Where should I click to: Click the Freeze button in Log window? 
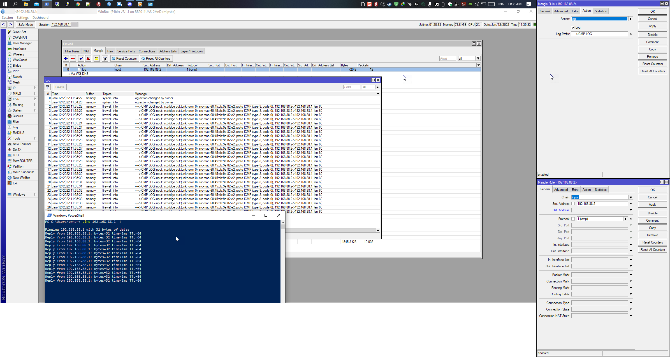click(x=60, y=87)
